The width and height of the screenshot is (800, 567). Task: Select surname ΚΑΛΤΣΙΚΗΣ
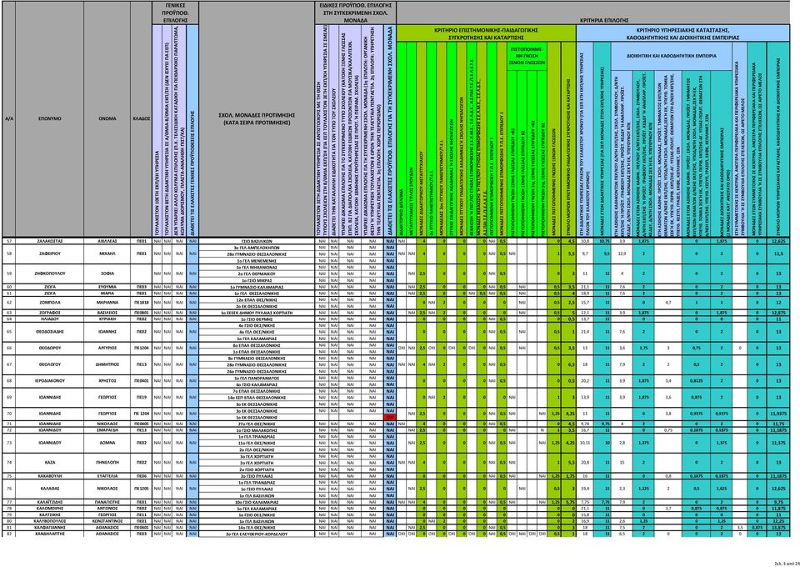pyautogui.click(x=50, y=515)
